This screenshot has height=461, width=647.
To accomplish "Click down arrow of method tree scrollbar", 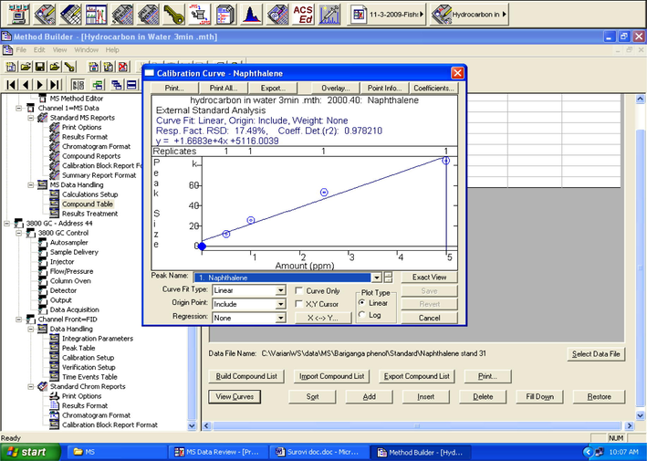I will point(192,425).
